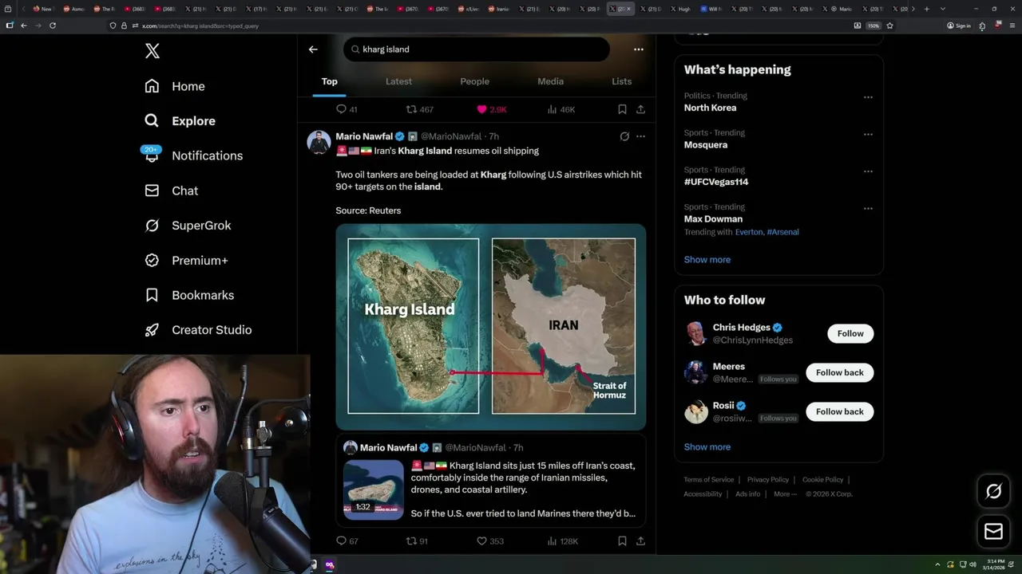Open Creator Studio in the sidebar
This screenshot has height=574, width=1022.
(x=198, y=330)
